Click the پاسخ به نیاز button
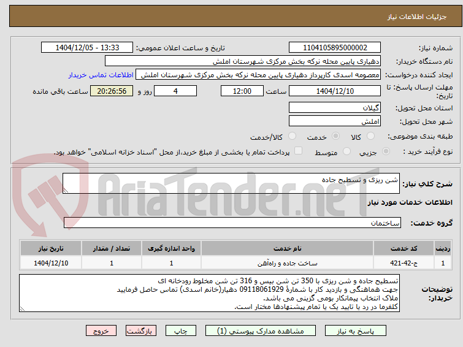The image size is (463, 347). tap(356, 331)
